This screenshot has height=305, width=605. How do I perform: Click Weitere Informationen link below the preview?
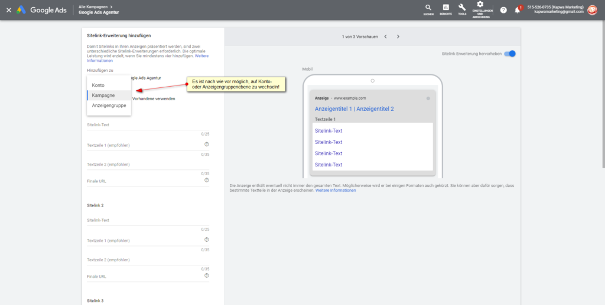tap(335, 191)
